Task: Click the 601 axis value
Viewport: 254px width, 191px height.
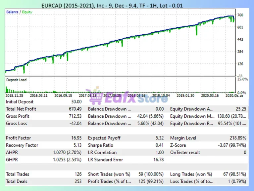Action: (x=240, y=27)
